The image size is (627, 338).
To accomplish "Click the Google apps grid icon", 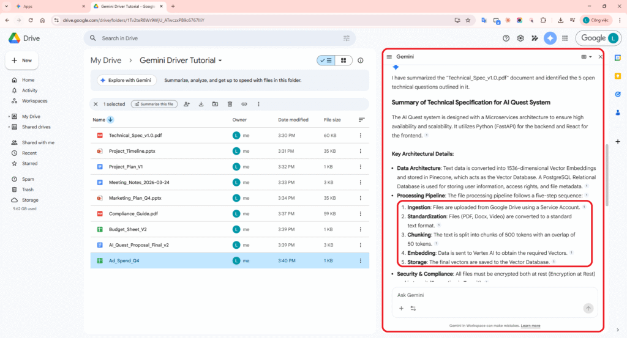I will tap(565, 38).
